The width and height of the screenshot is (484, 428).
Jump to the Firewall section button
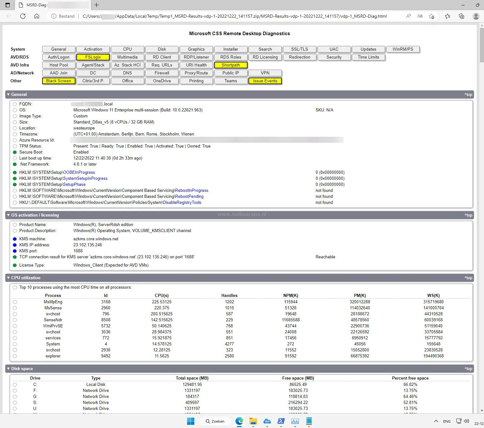tap(162, 73)
